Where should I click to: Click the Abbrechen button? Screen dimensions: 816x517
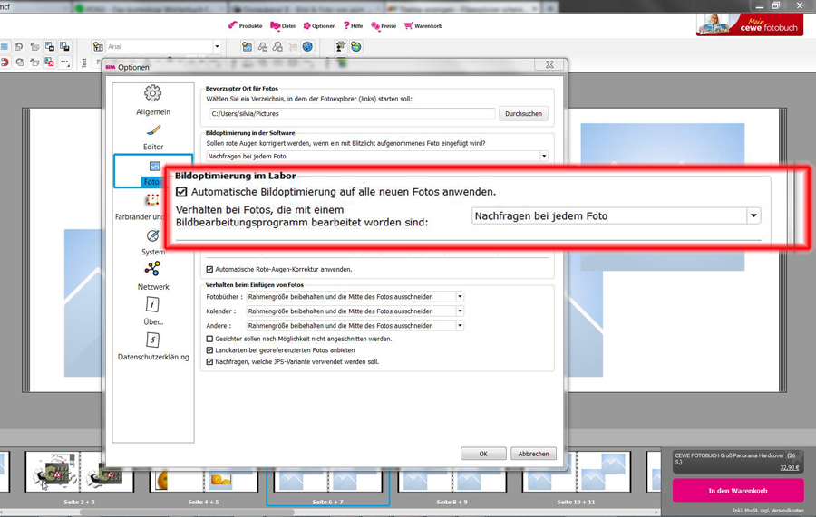(533, 454)
